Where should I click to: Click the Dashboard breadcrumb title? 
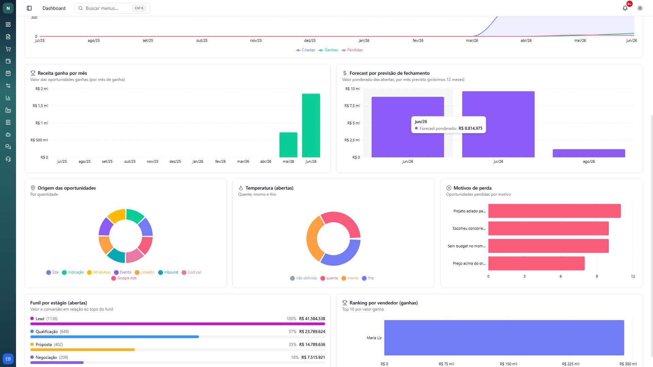pyautogui.click(x=54, y=8)
